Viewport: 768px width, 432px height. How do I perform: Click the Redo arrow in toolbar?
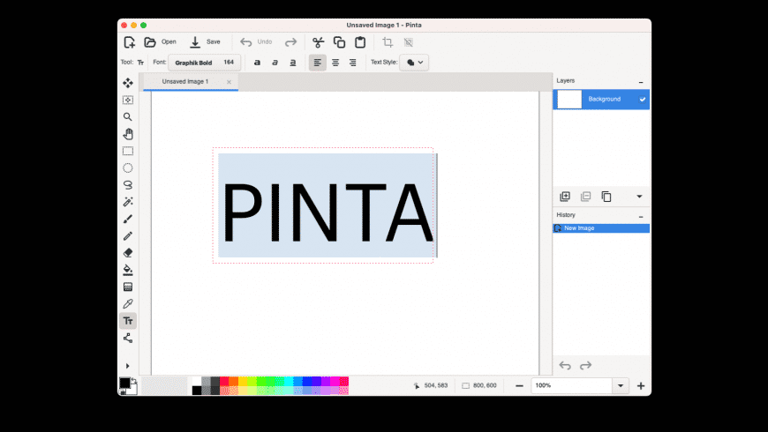[x=291, y=42]
